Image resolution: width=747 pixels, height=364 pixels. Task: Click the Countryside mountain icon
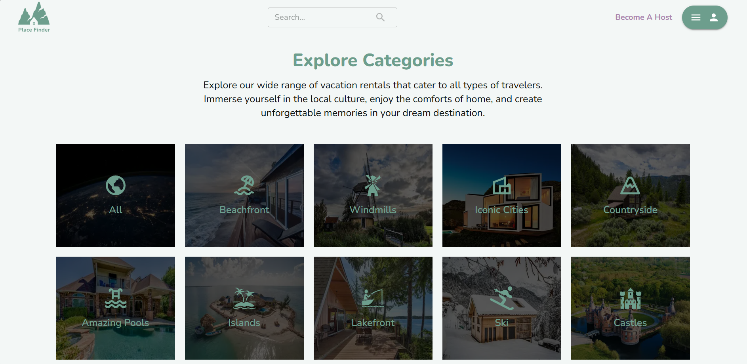(x=630, y=185)
